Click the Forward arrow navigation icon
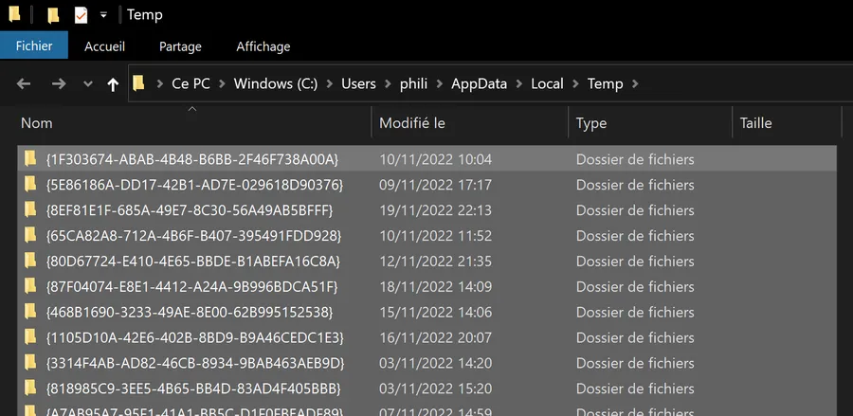 pos(58,83)
